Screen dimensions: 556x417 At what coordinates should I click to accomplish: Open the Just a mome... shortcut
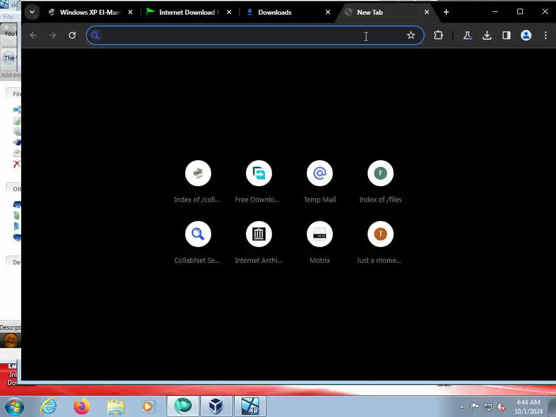(x=381, y=243)
